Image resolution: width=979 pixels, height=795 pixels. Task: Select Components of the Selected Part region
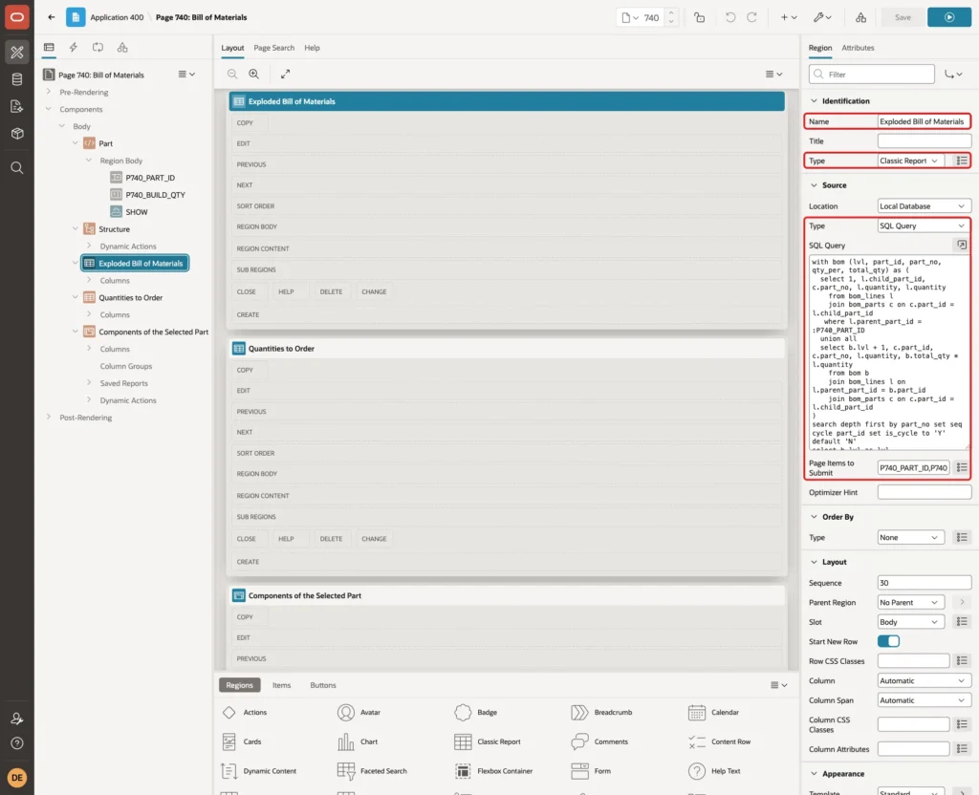coord(154,332)
